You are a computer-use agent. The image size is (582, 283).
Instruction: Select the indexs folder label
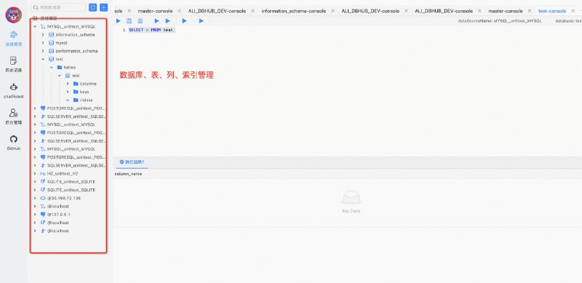[86, 100]
